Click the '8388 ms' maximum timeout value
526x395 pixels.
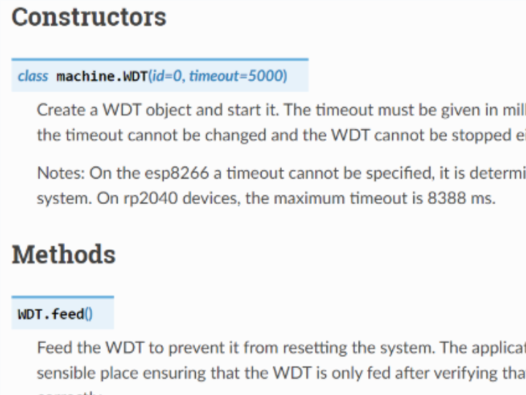coord(462,198)
